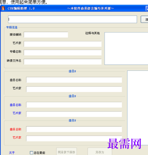The width and height of the screenshot is (148, 155).
Task: Click the 映像文件名 input field
Action: coord(63,62)
